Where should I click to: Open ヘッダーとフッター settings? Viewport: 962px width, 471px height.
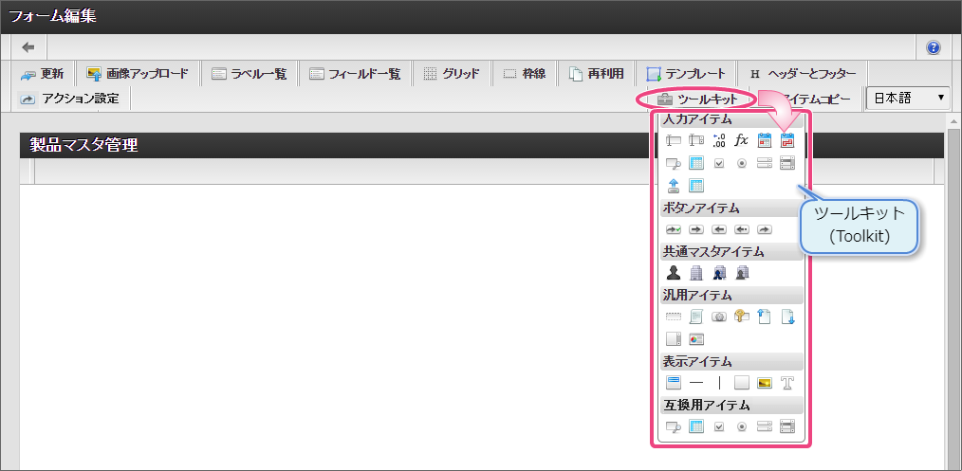(x=803, y=74)
